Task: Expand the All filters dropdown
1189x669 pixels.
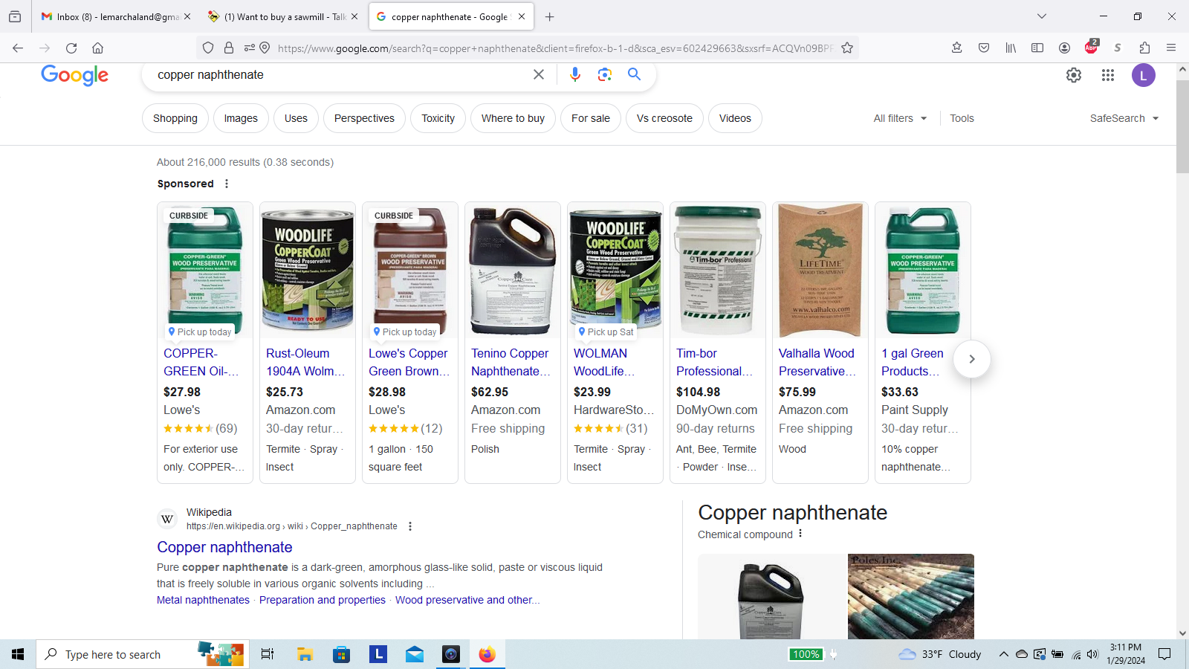Action: tap(900, 118)
